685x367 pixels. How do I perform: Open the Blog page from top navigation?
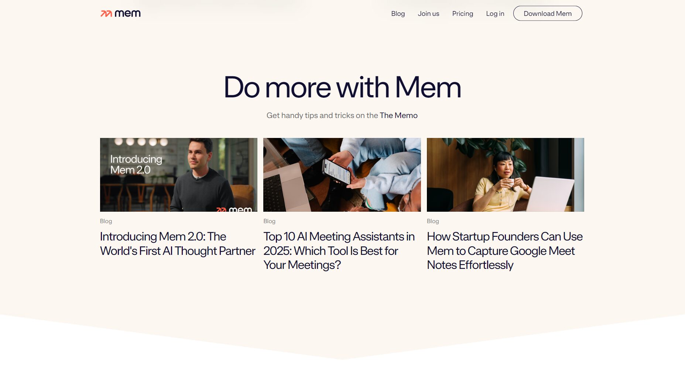[x=398, y=14]
